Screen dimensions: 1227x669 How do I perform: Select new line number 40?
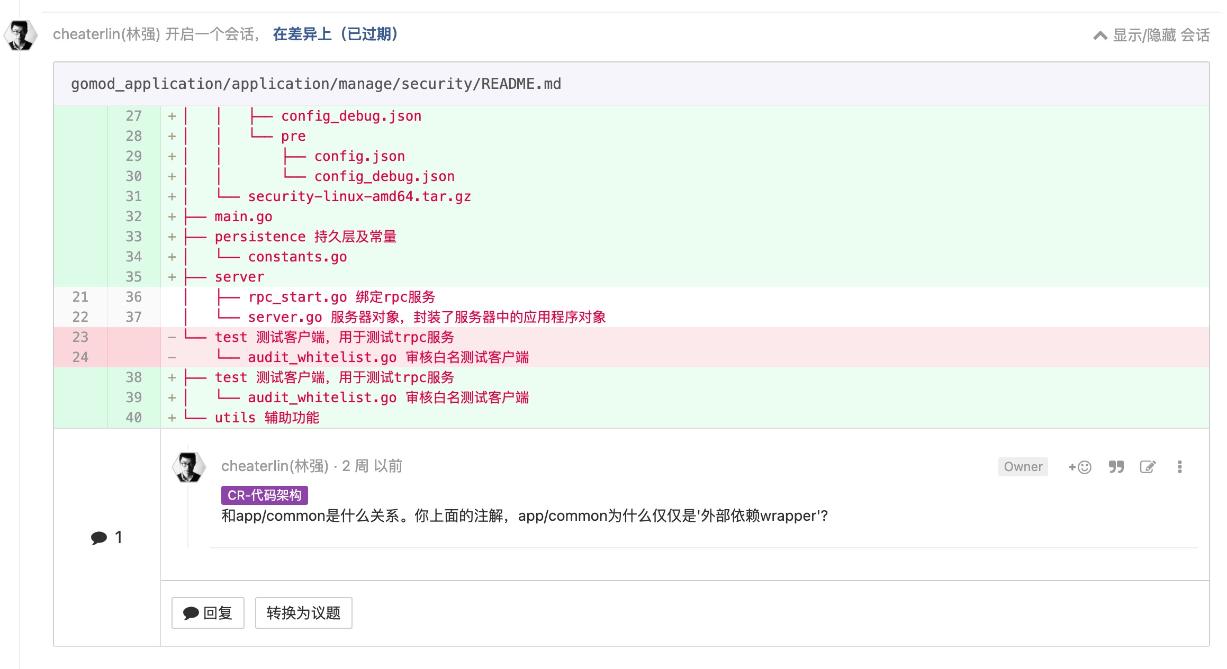click(x=133, y=418)
